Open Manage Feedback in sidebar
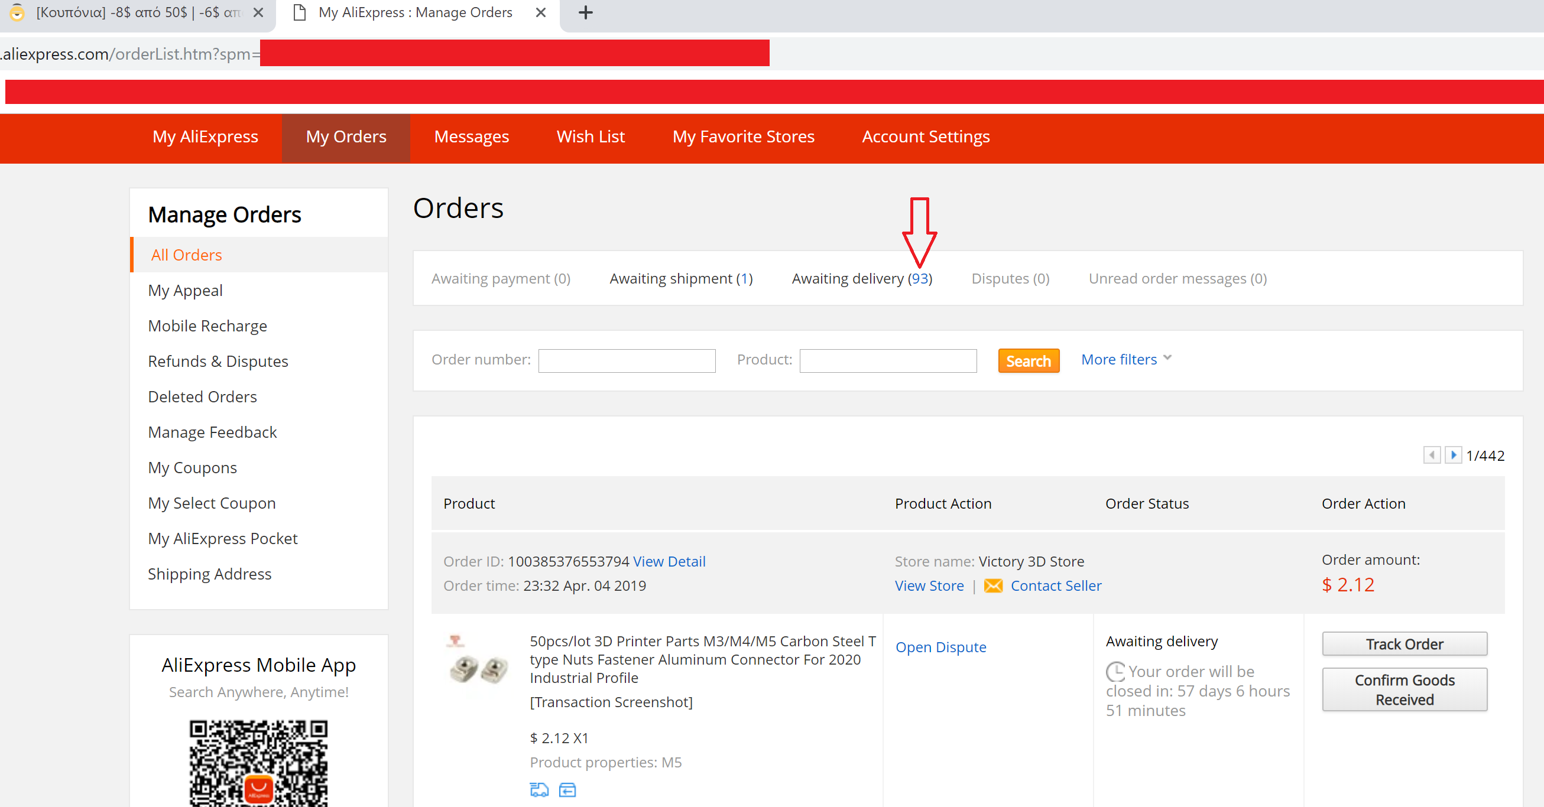Viewport: 1544px width, 807px height. pyautogui.click(x=212, y=432)
